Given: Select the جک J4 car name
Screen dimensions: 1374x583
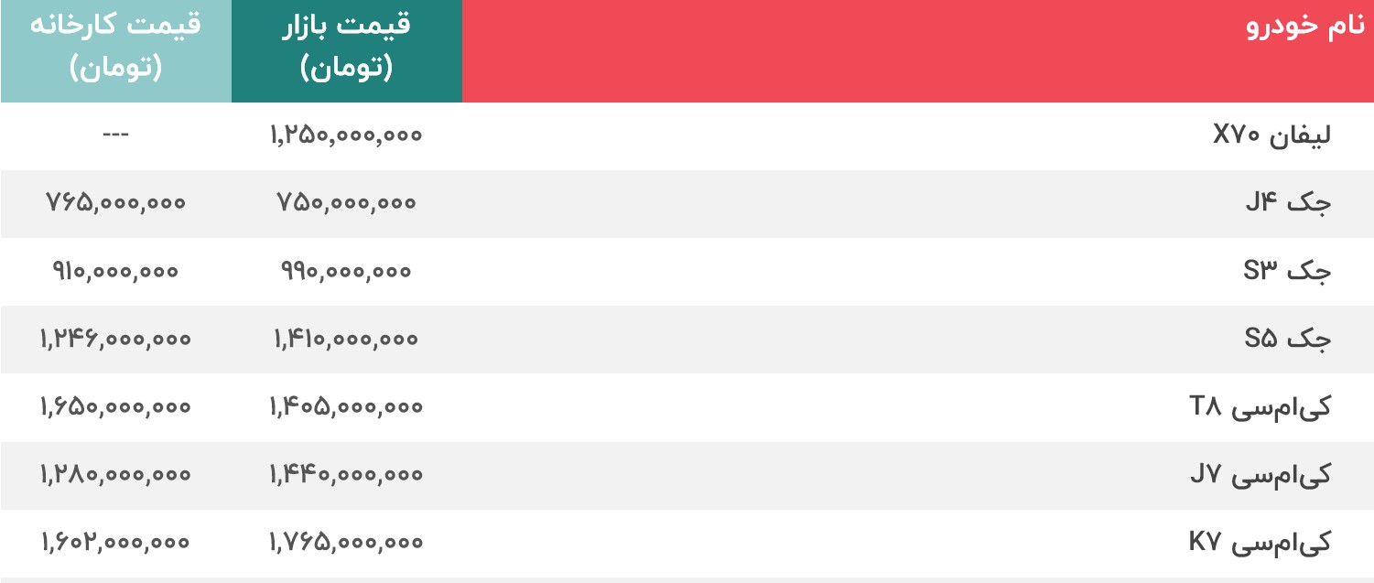Looking at the screenshot, I should point(1288,203).
